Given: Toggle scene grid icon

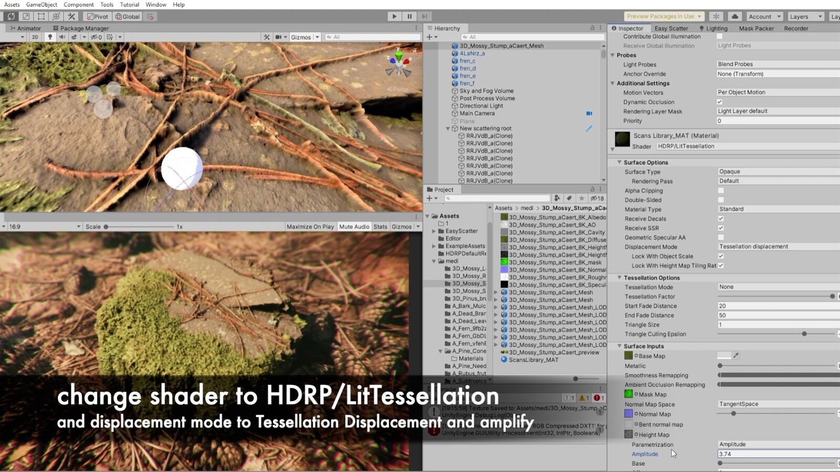Looking at the screenshot, I should (110, 37).
